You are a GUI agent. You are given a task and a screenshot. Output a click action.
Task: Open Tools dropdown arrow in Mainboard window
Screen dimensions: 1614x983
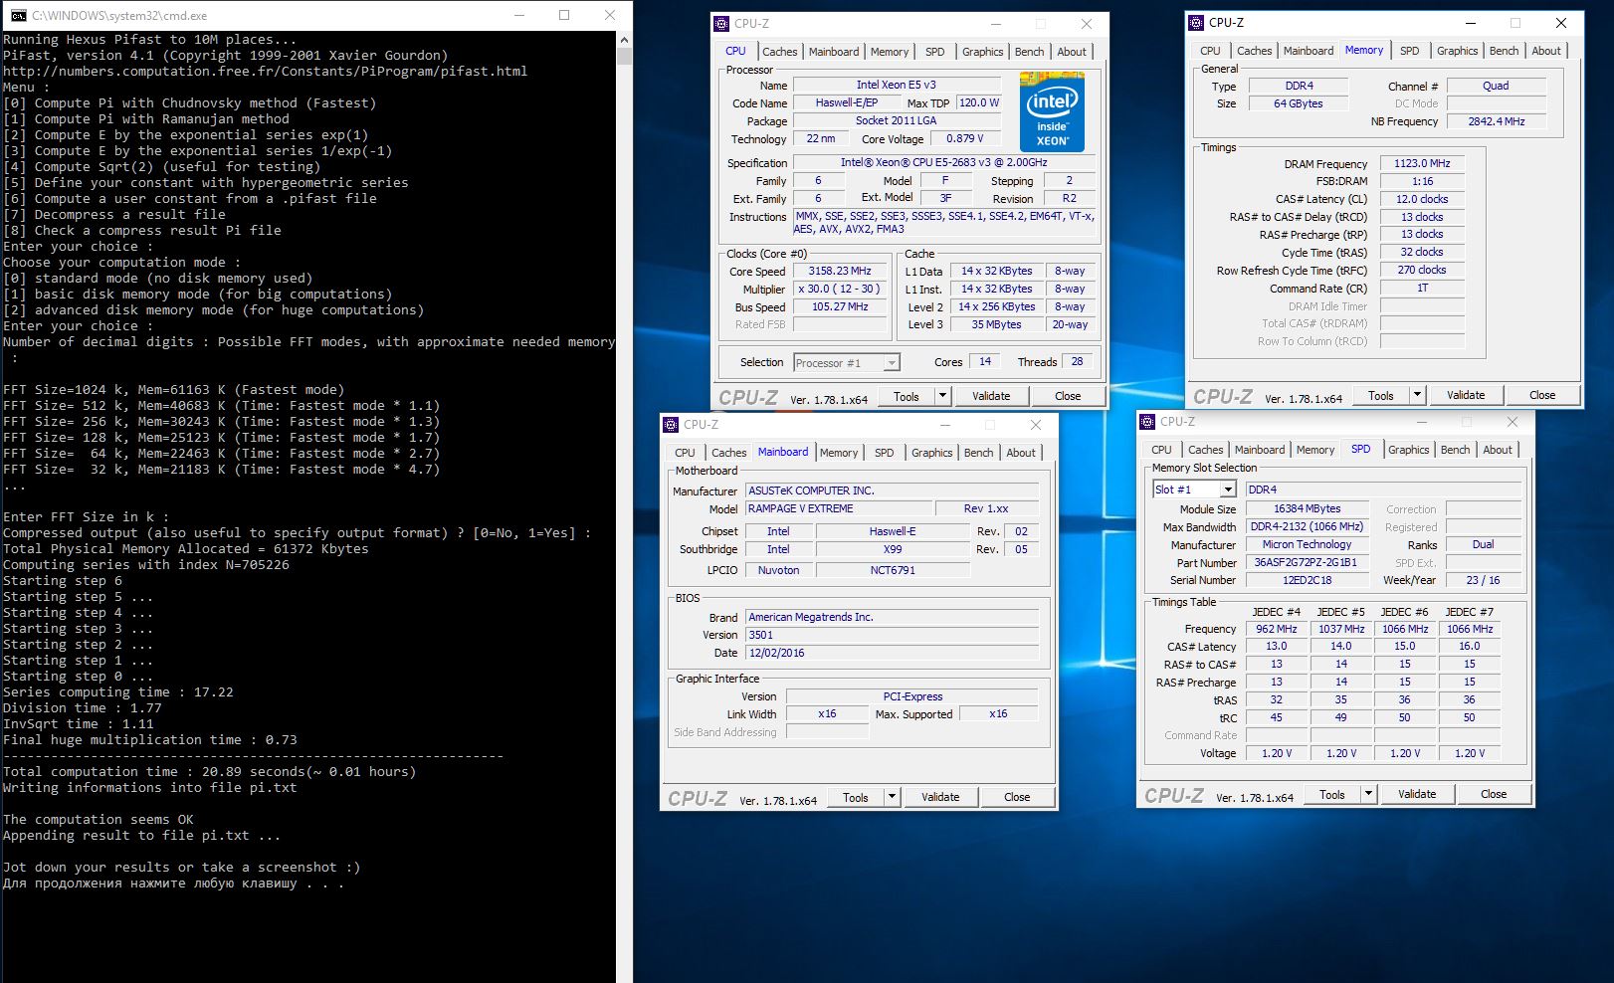(x=892, y=797)
